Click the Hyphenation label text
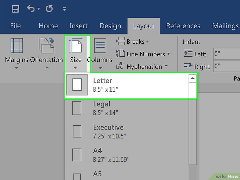The height and width of the screenshot is (180, 240). tap(144, 67)
